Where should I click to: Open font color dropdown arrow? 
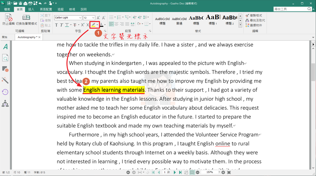pos(105,25)
